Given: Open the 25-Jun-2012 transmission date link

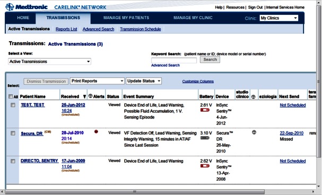Looking at the screenshot, I should [73, 105].
